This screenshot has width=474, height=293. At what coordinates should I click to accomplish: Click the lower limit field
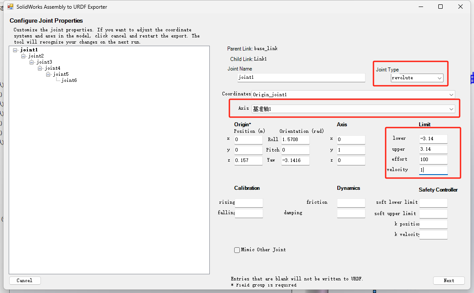(433, 139)
